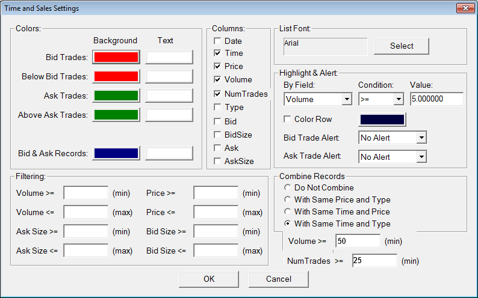The height and width of the screenshot is (298, 478).
Task: Open the By Field Volume dropdown
Action: pos(347,99)
